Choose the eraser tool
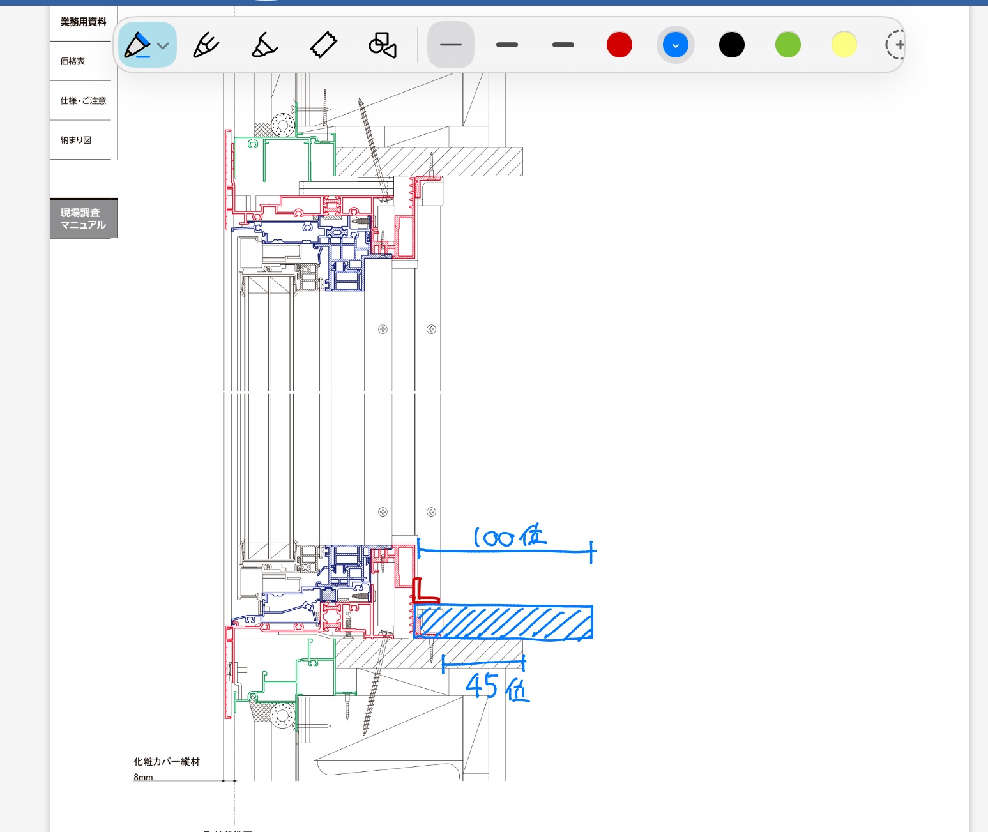This screenshot has height=832, width=988. click(x=264, y=45)
